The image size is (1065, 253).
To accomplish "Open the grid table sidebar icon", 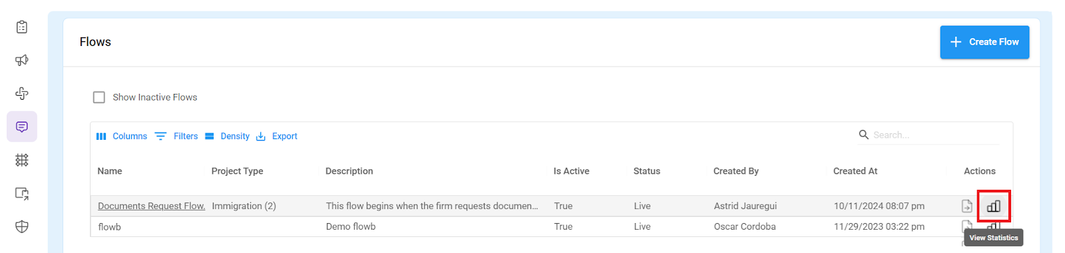I will tap(22, 160).
